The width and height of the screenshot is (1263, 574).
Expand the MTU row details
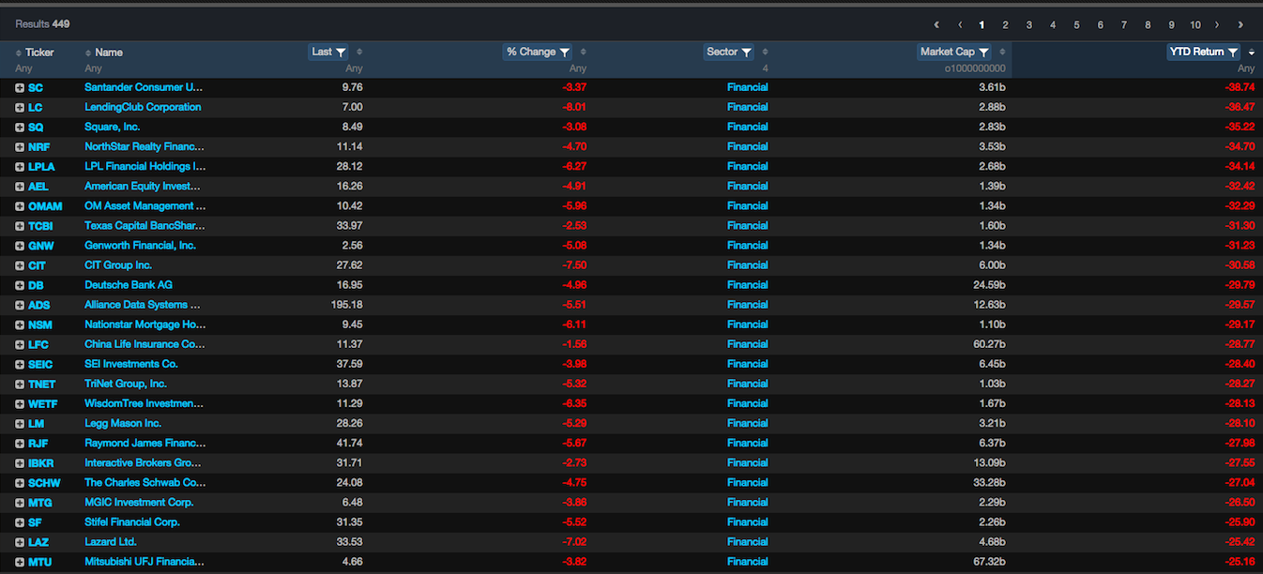20,562
